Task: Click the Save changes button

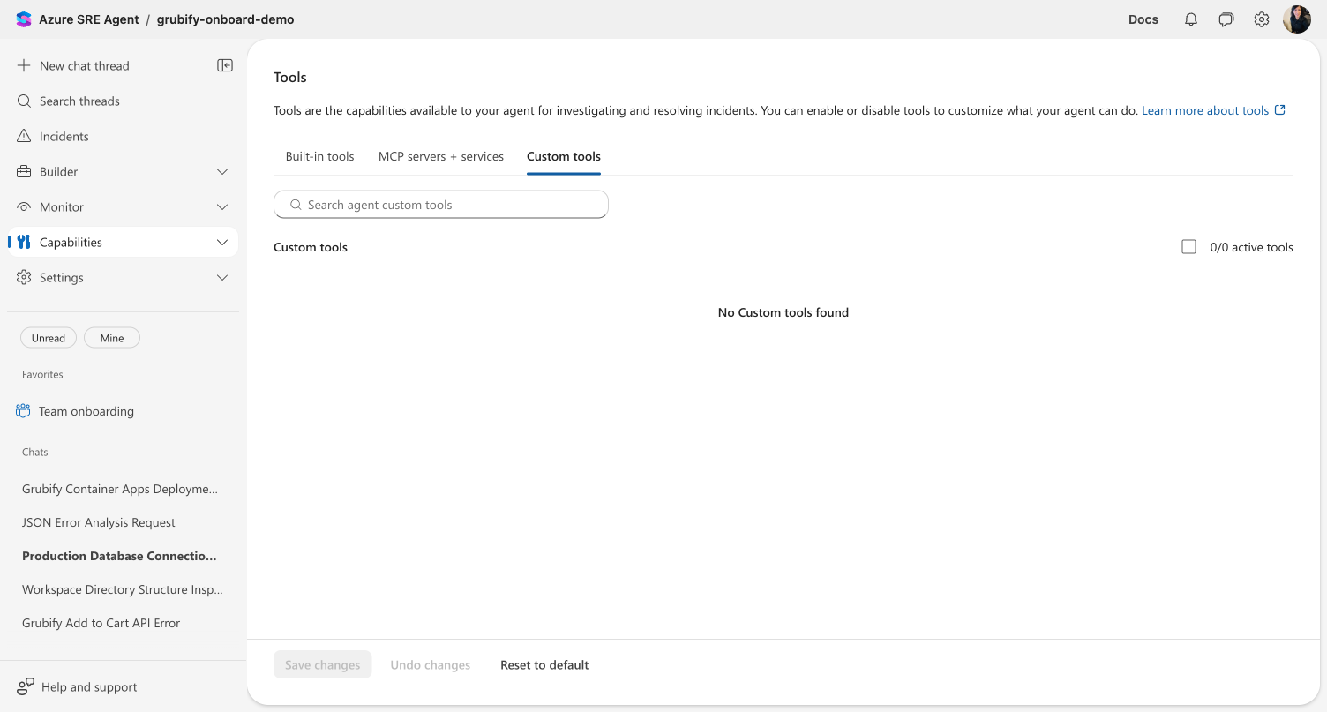Action: tap(322, 664)
